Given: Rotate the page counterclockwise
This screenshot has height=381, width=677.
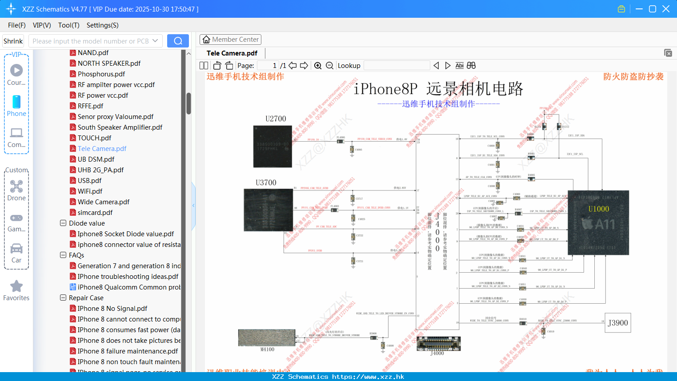Looking at the screenshot, I should click(217, 65).
